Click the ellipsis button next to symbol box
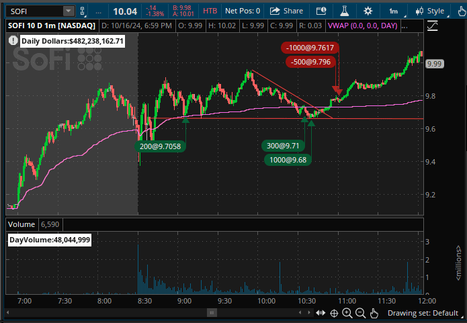The width and height of the screenshot is (467, 323). tap(98, 11)
